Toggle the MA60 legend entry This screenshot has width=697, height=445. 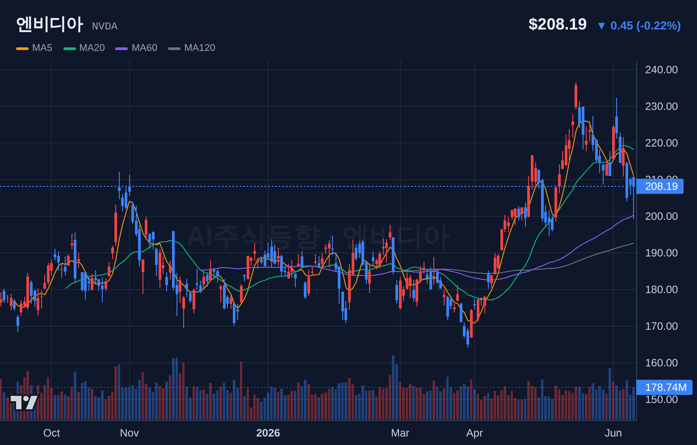click(136, 48)
